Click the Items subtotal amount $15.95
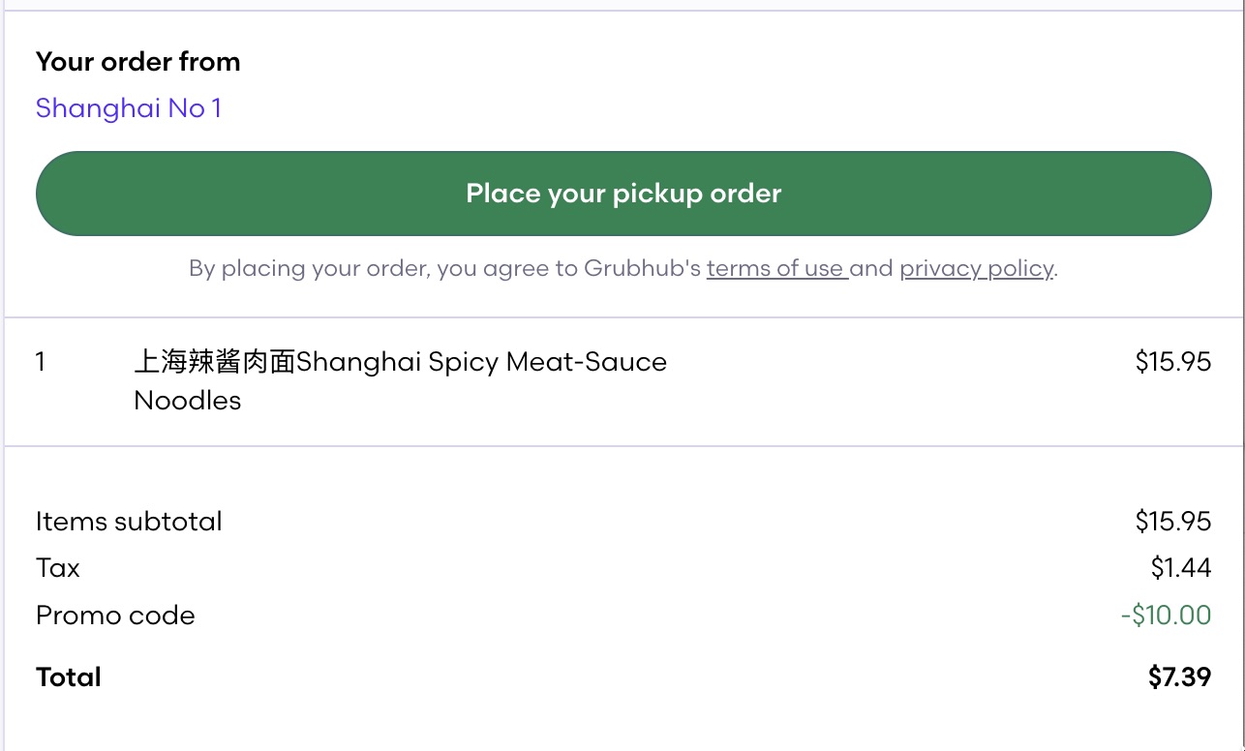The width and height of the screenshot is (1245, 751). click(x=1172, y=521)
